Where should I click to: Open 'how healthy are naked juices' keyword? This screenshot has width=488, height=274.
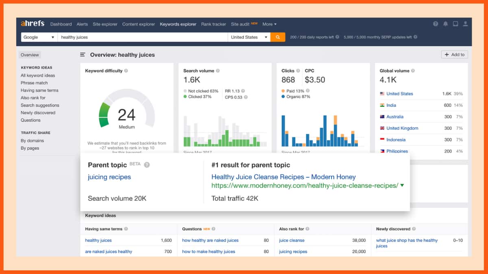coord(210,240)
